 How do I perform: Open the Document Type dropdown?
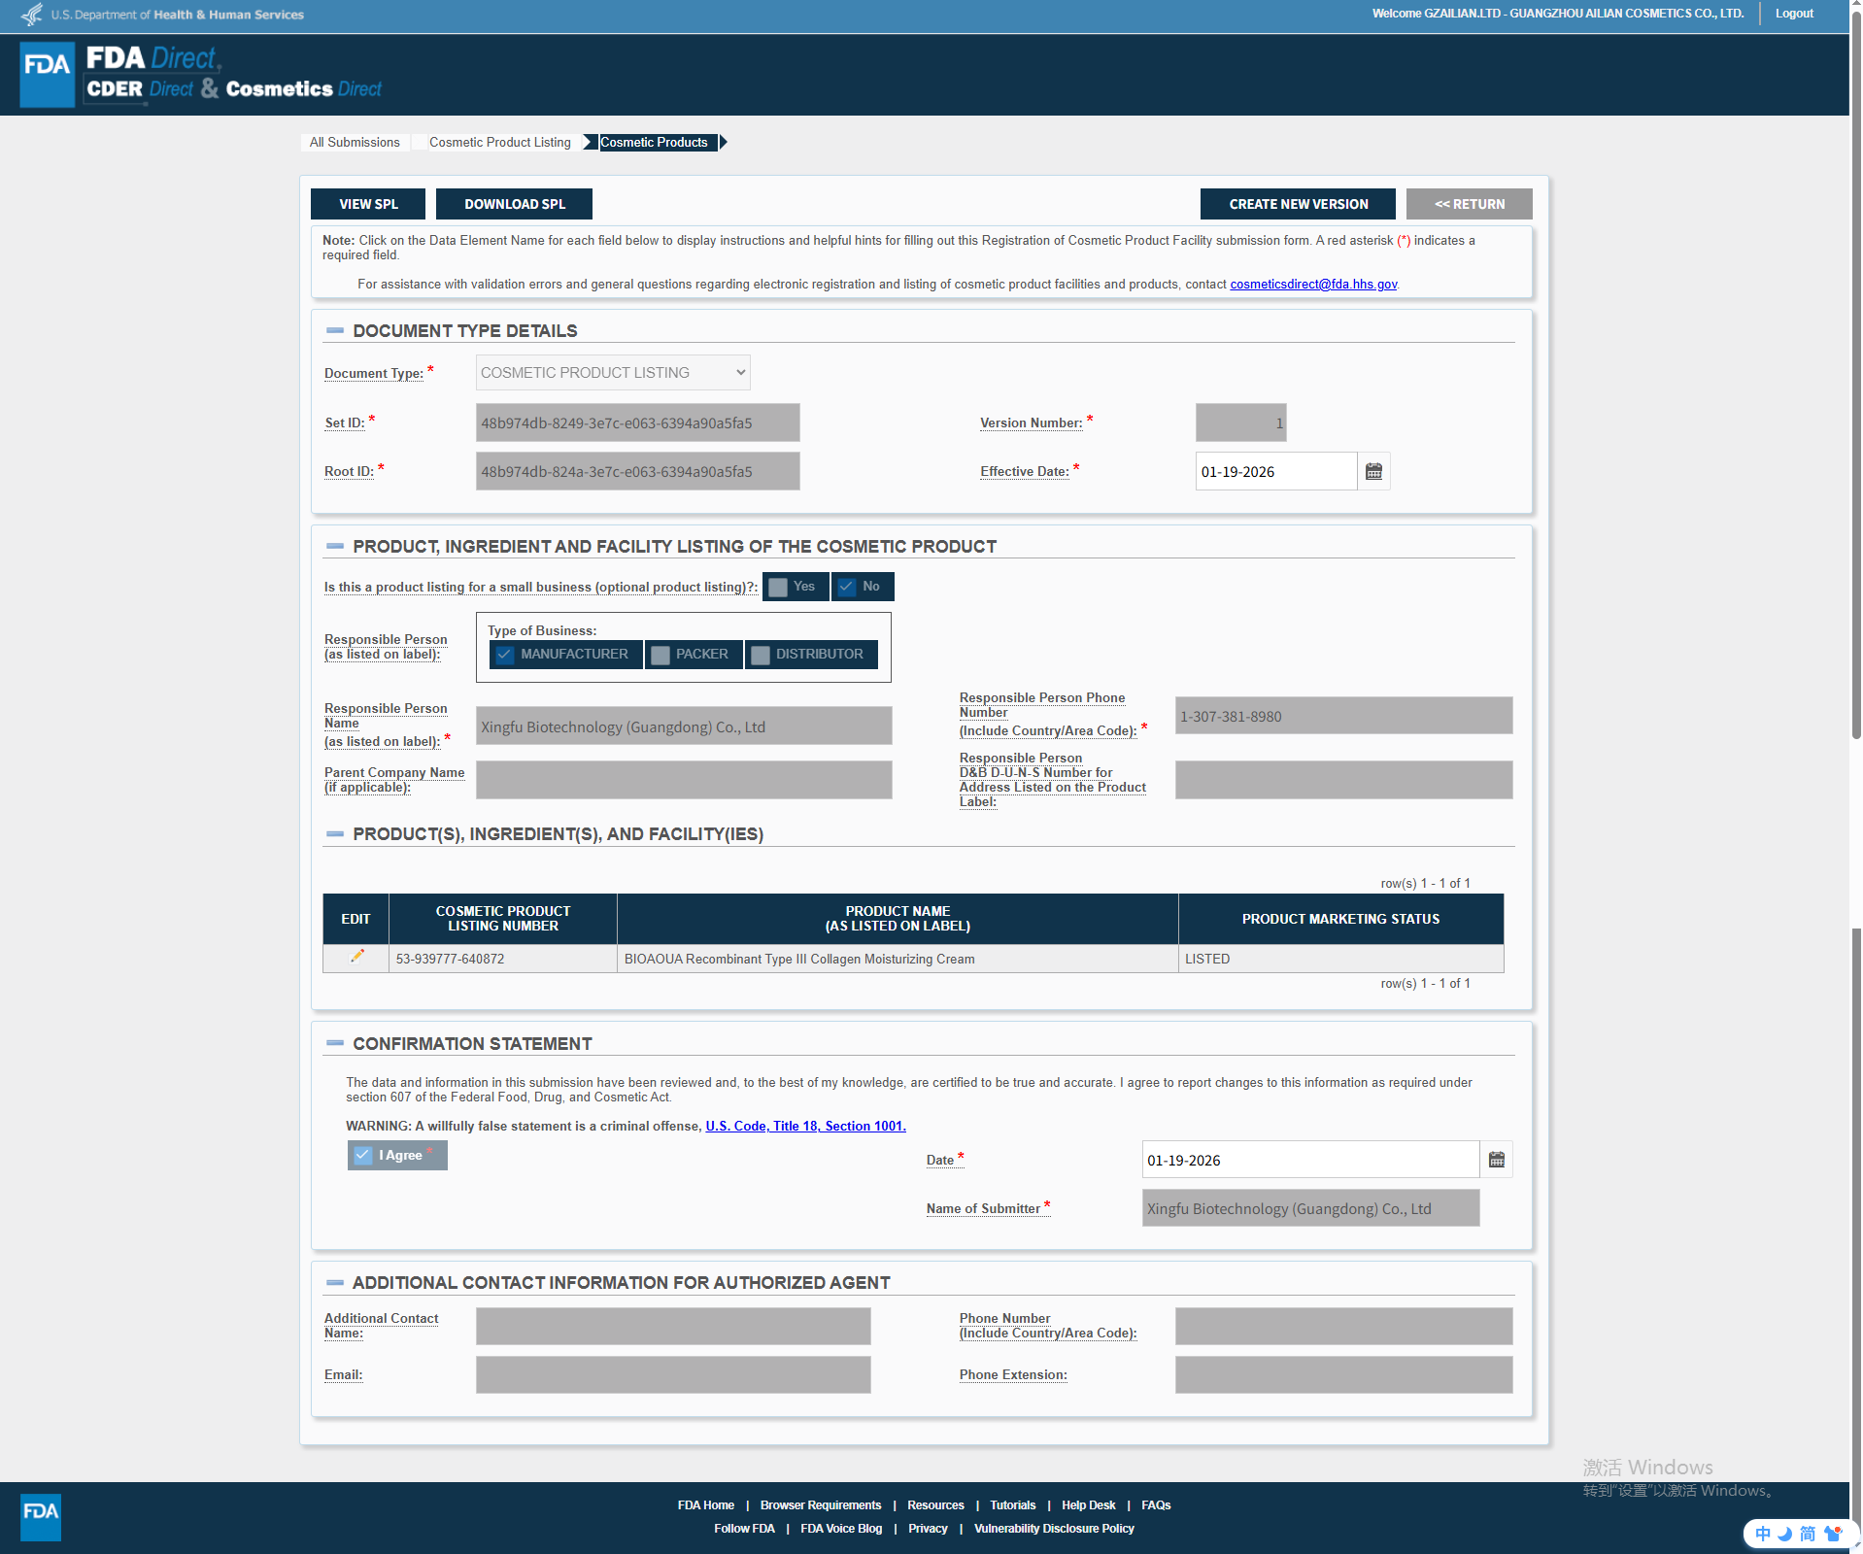(613, 373)
